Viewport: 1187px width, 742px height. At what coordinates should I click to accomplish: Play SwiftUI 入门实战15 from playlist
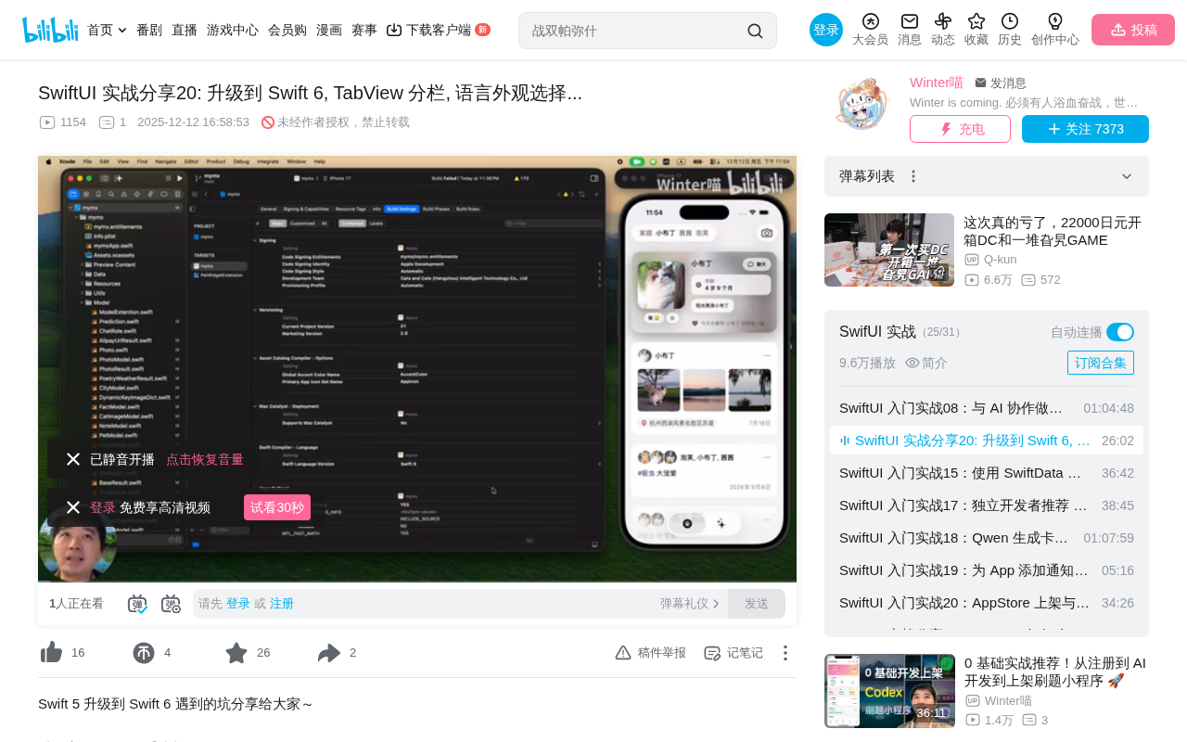[987, 473]
